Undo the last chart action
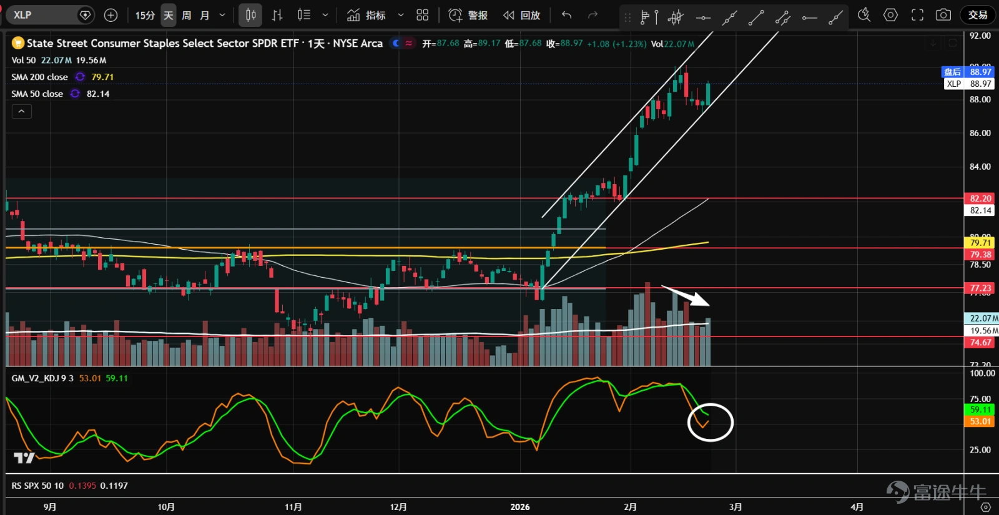 (566, 15)
